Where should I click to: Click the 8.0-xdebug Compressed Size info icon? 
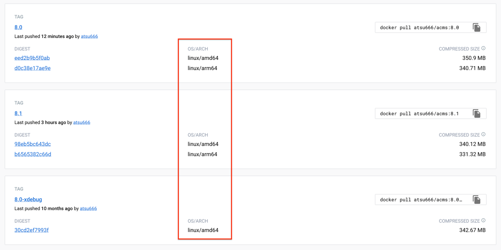point(483,221)
